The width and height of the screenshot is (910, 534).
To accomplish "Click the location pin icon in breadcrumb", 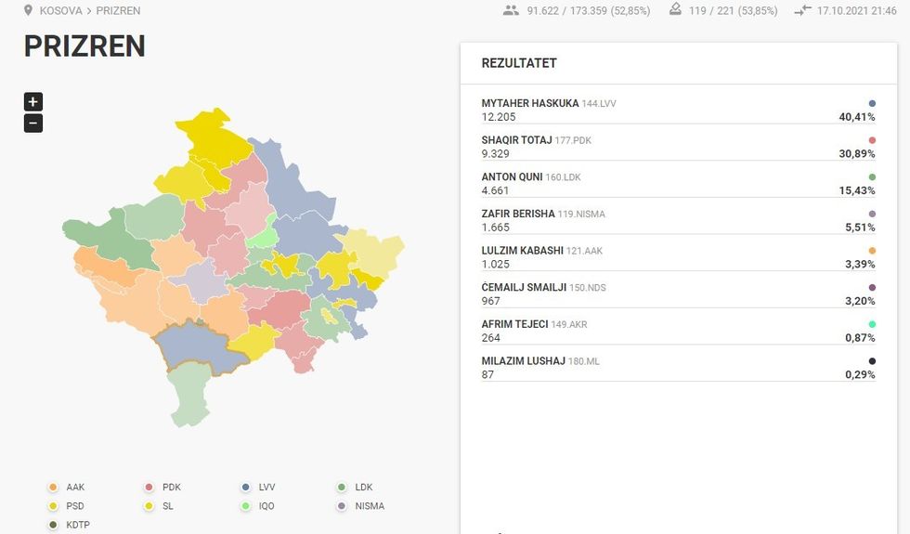I will [28, 11].
